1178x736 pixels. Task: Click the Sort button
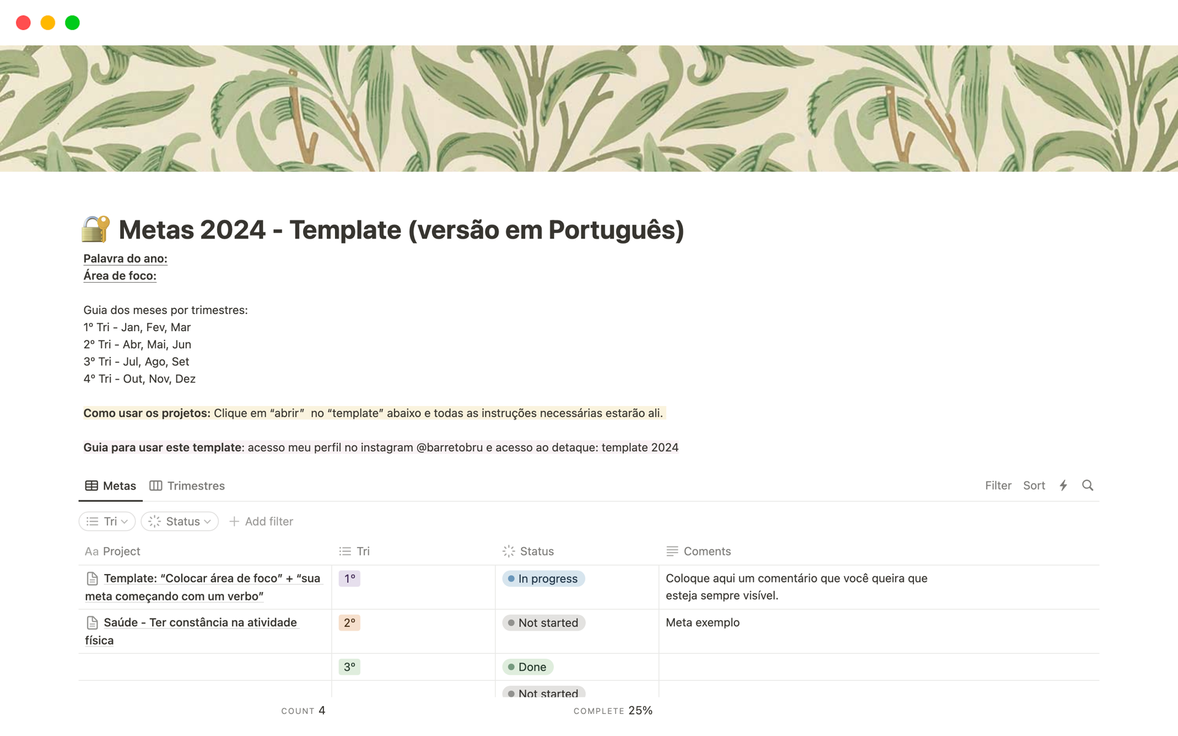[1034, 486]
